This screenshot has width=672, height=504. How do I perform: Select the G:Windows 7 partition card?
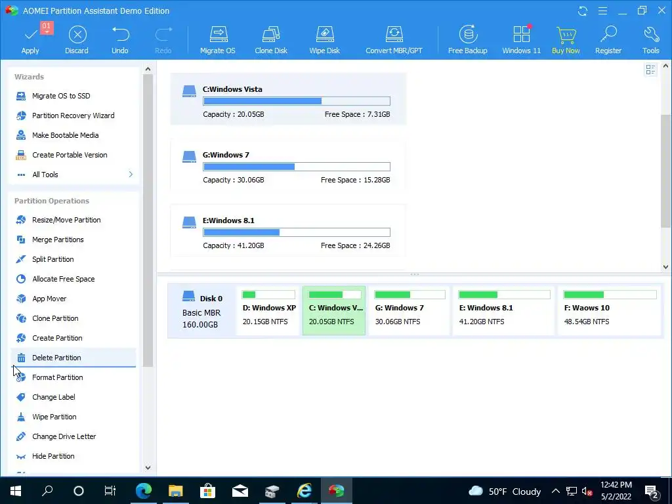click(288, 165)
